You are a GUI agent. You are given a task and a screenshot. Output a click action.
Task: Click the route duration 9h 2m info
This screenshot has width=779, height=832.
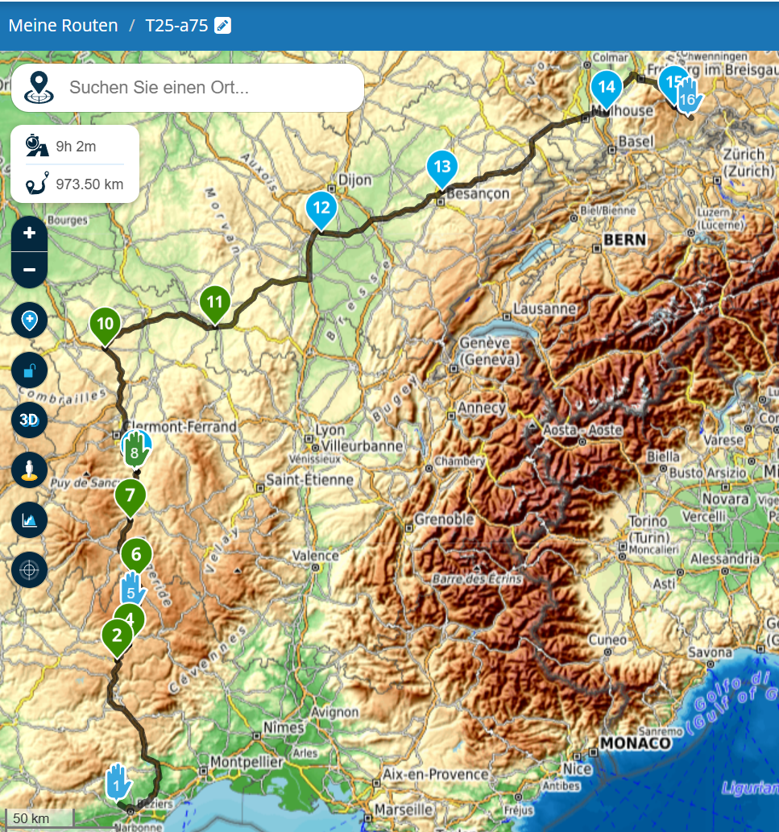pyautogui.click(x=76, y=147)
